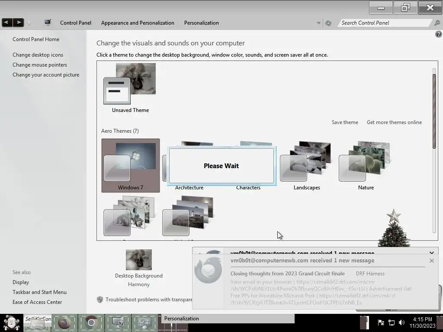The height and width of the screenshot is (332, 443).
Task: Select the Windows 7 theme
Action: click(131, 166)
